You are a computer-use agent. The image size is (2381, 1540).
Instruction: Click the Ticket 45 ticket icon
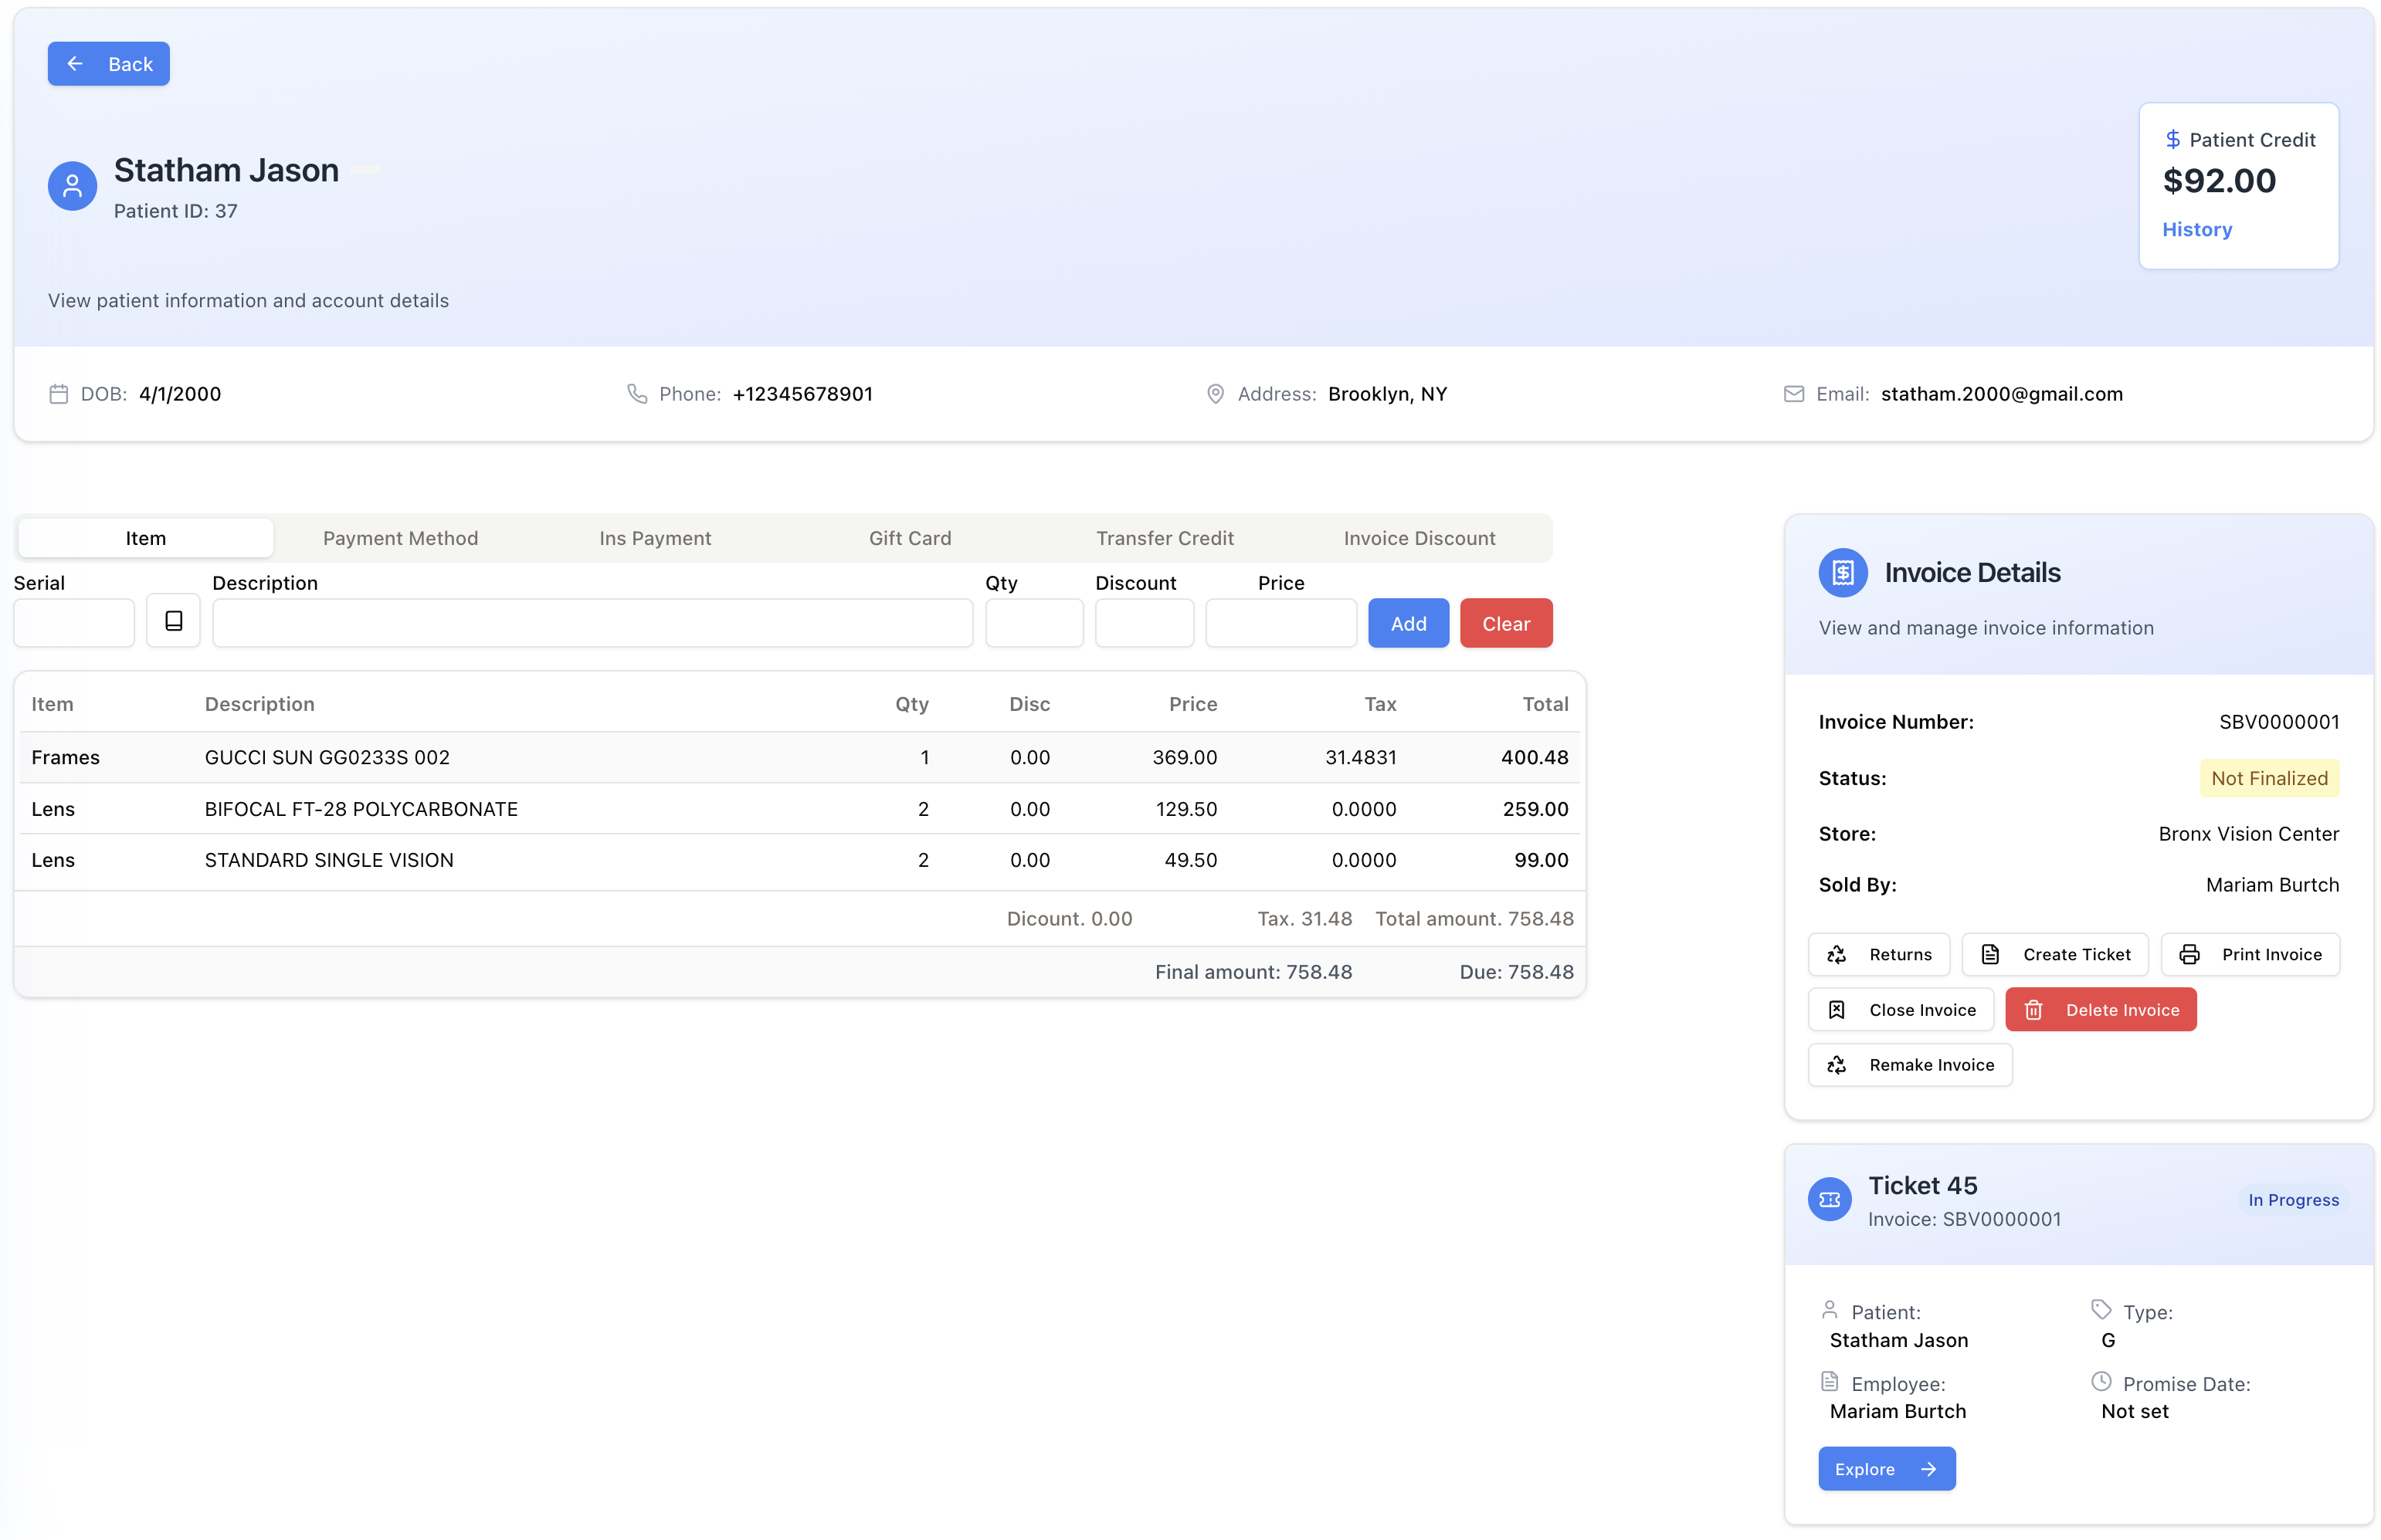(1829, 1199)
